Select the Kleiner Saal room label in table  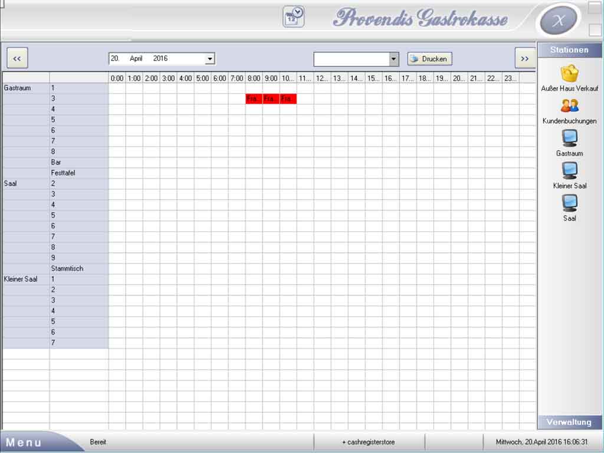(x=21, y=279)
